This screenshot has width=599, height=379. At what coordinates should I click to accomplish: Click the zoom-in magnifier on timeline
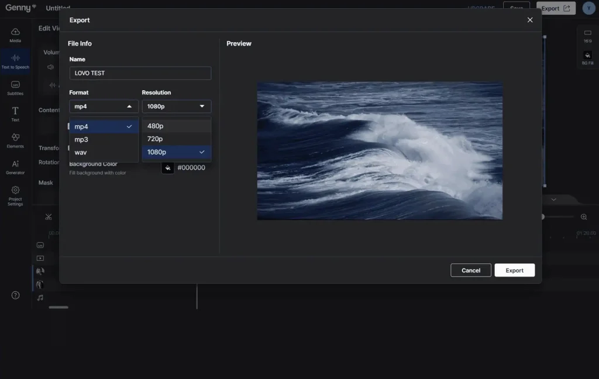[x=584, y=217]
